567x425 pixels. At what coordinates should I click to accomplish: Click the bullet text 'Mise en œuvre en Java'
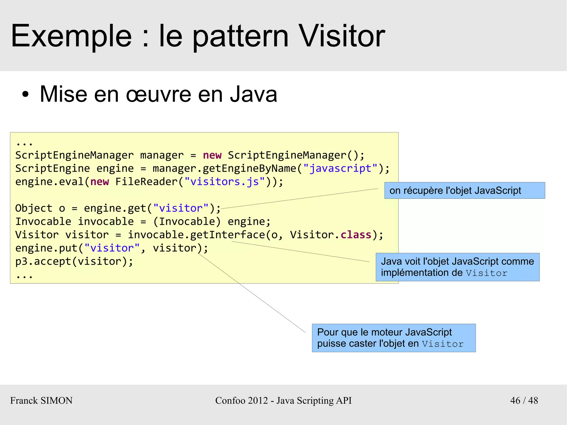(158, 94)
